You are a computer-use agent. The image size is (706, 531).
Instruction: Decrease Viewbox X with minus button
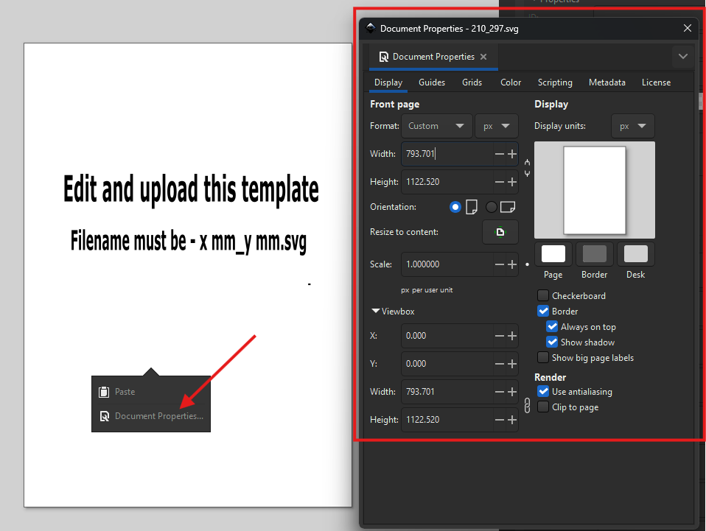[x=500, y=336]
